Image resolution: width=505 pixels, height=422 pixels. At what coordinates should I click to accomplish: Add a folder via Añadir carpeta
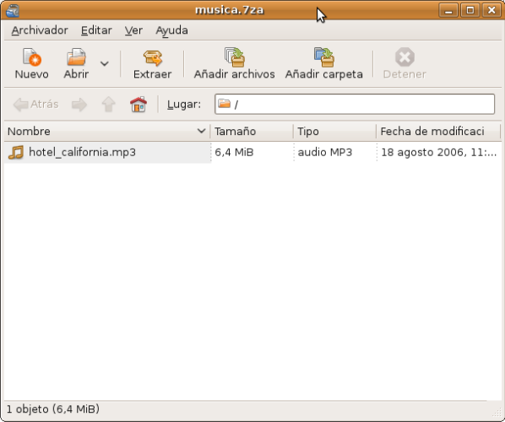324,57
